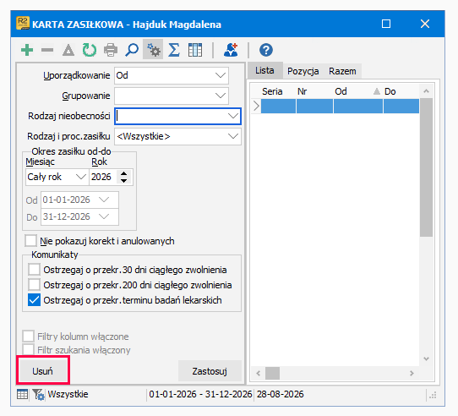Increase the Rok value with up arrow
458x416 pixels.
point(124,173)
